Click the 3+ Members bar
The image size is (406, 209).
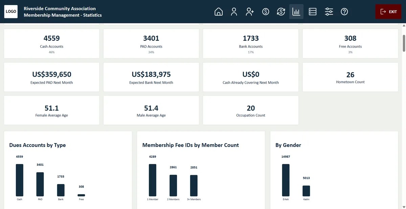[x=194, y=186]
